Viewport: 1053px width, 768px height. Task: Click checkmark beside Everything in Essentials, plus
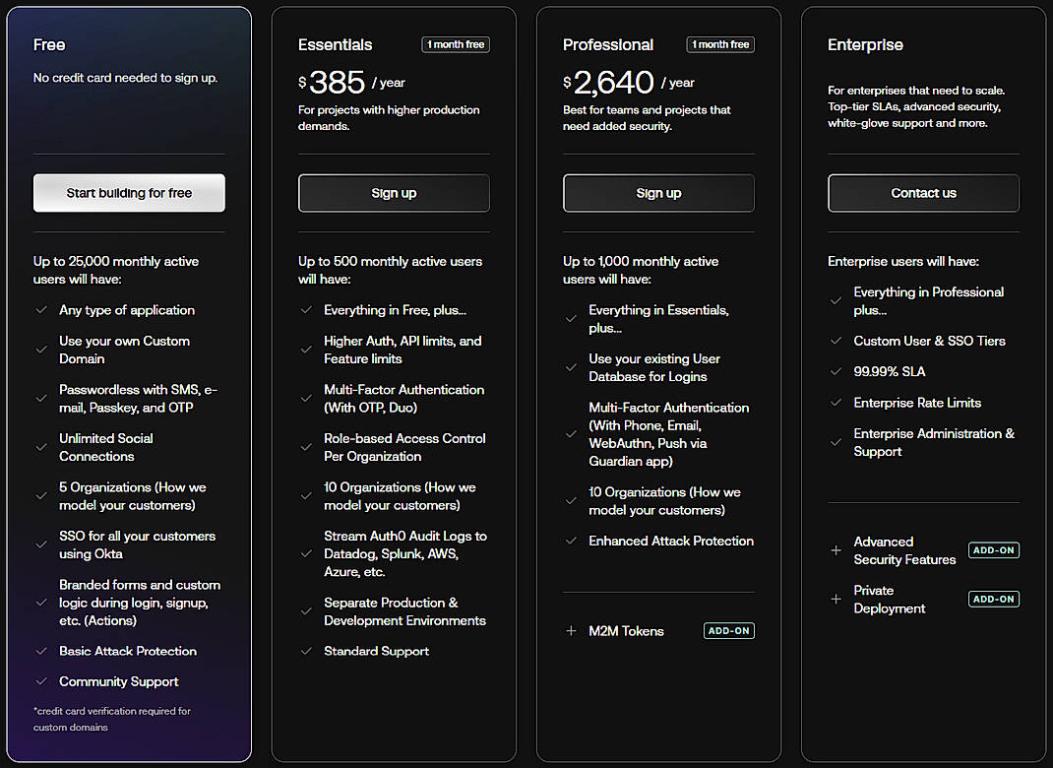[571, 318]
